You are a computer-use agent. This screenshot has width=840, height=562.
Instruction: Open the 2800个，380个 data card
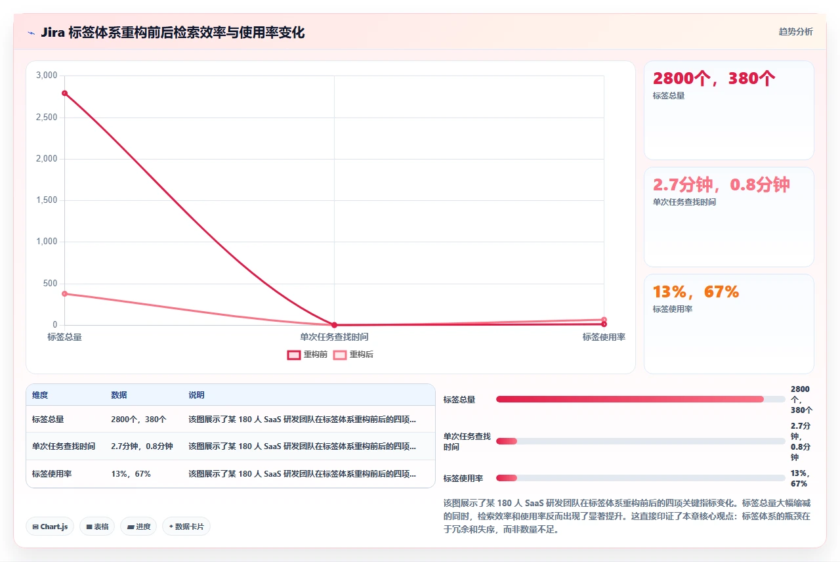point(728,110)
